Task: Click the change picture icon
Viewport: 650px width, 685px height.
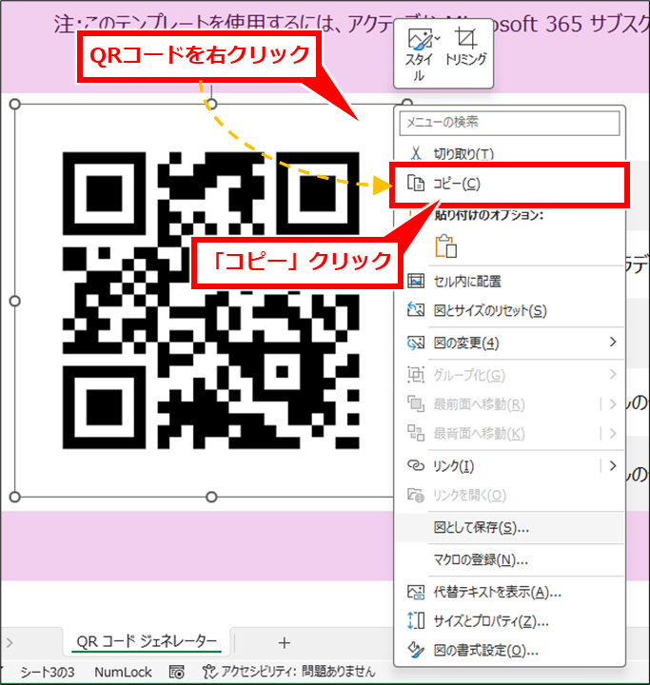Action: coord(416,342)
